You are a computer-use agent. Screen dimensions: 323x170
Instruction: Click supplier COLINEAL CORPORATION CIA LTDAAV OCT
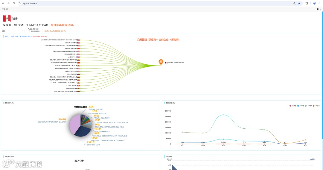click(63, 80)
